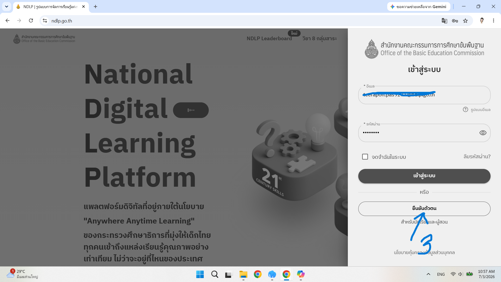Click the Google Translate icon in address bar
Image resolution: width=501 pixels, height=282 pixels.
pyautogui.click(x=444, y=21)
